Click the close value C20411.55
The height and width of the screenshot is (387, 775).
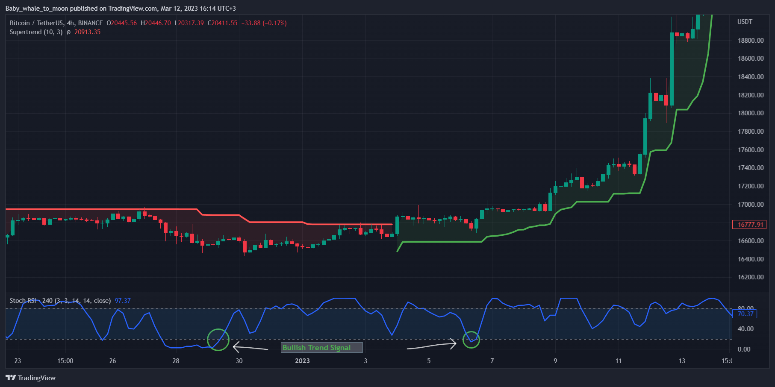222,23
